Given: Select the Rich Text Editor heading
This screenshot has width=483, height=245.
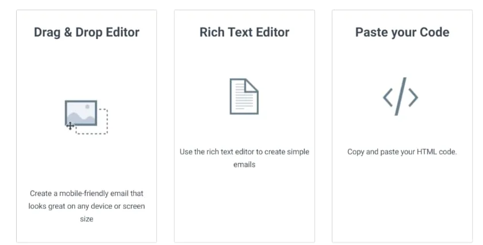Looking at the screenshot, I should point(244,32).
